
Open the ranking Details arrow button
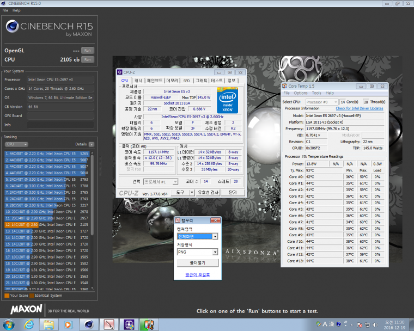(92, 144)
